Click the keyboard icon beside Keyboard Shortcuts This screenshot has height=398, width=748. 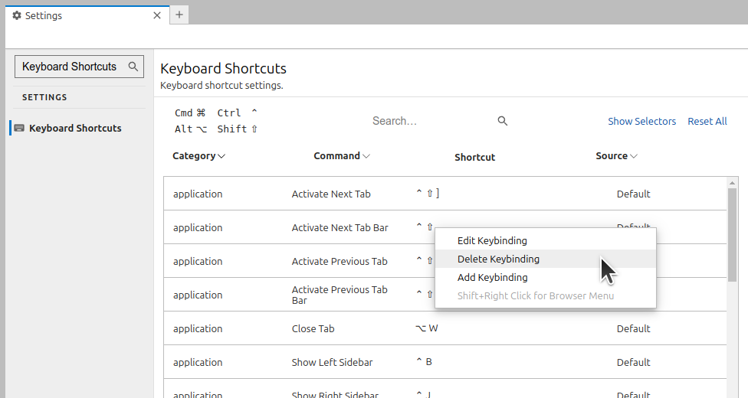19,128
